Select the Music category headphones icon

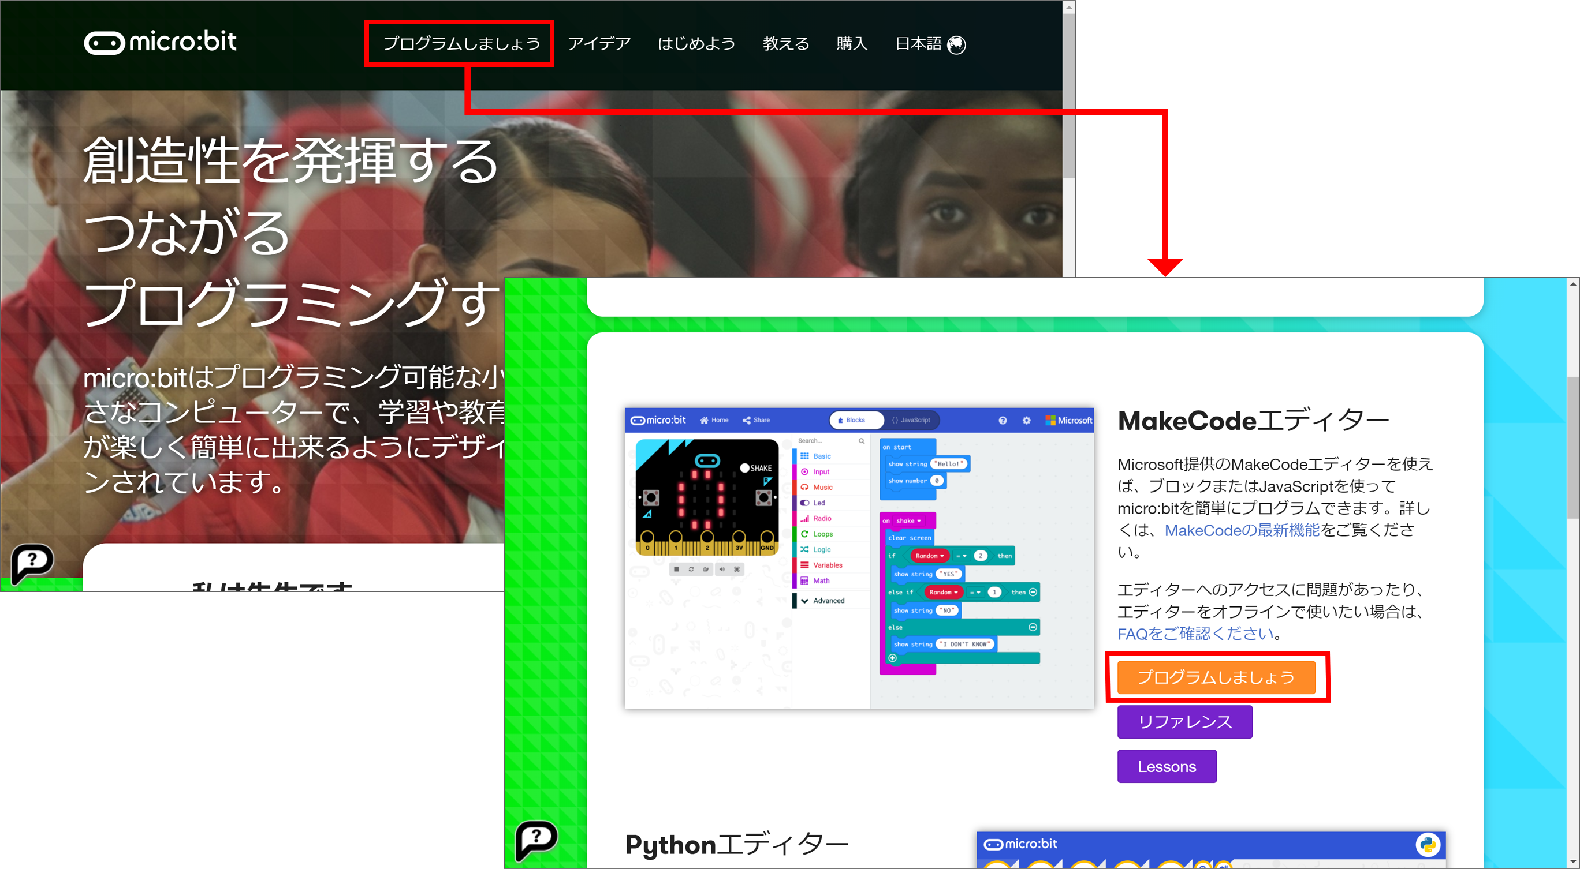click(x=806, y=488)
